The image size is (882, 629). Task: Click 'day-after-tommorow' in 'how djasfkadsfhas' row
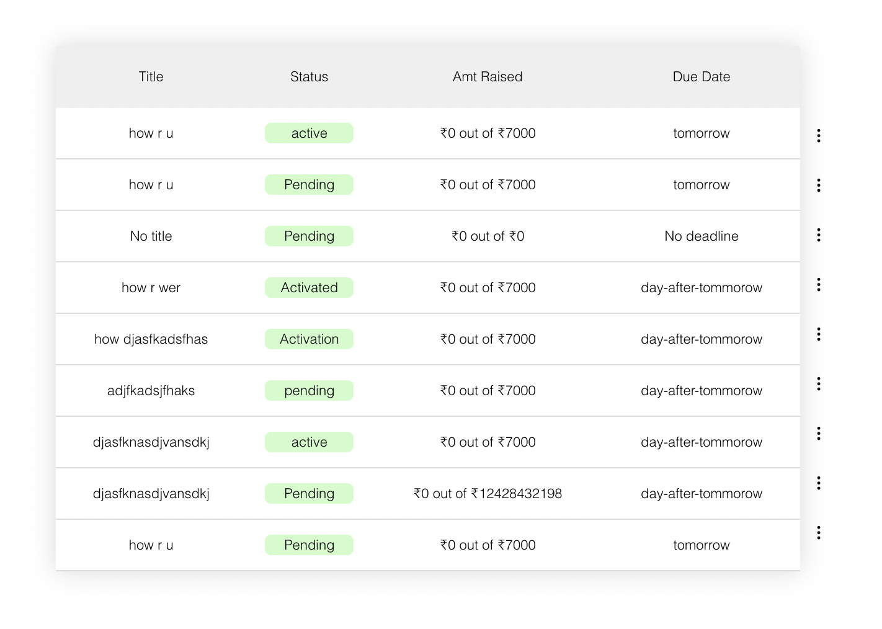point(702,339)
